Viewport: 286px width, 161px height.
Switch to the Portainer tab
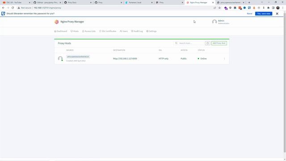pos(139,3)
